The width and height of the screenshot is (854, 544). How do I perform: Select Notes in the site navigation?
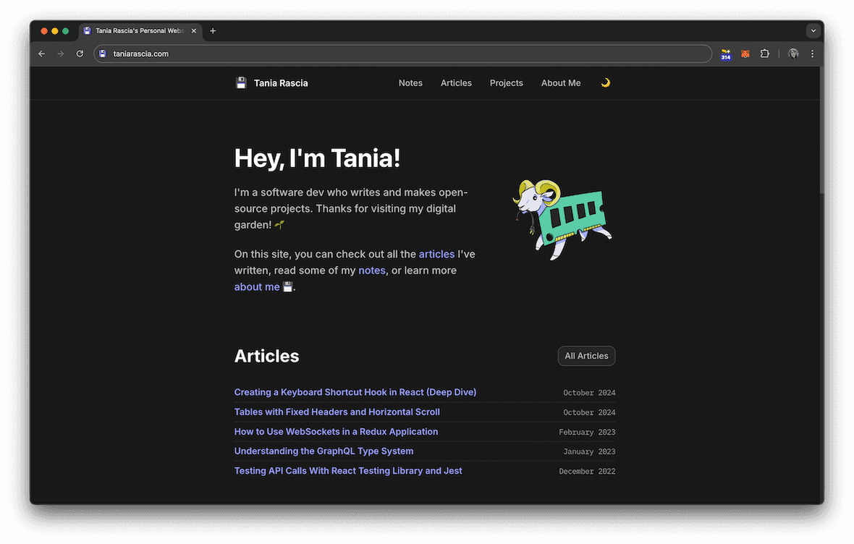[x=410, y=82]
